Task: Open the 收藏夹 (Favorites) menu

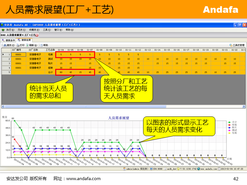Action: coord(34,30)
